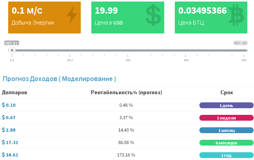The width and height of the screenshot is (254, 160).
Task: Click the lightning bolt energy icon
Action: coord(71,16)
